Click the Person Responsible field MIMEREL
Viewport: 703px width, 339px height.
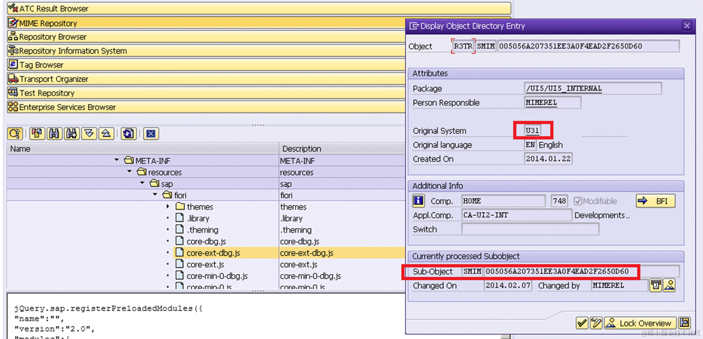(552, 103)
